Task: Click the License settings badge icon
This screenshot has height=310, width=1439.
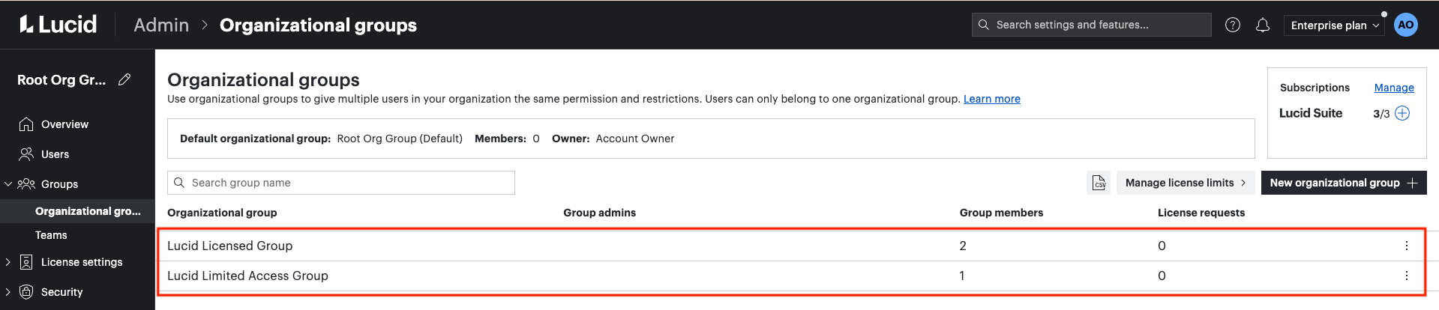Action: [x=26, y=262]
